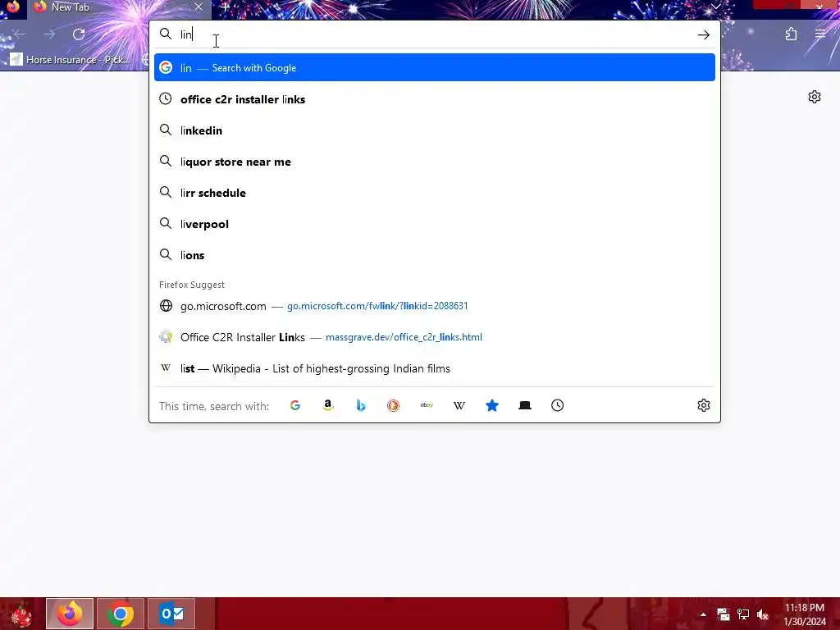This screenshot has height=630, width=840.
Task: Open taskbar clock showing 11:18 PM
Action: pyautogui.click(x=805, y=614)
